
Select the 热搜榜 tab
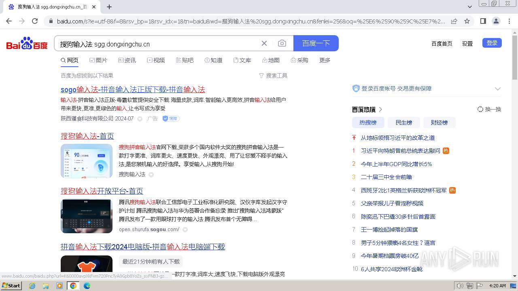tap(368, 122)
